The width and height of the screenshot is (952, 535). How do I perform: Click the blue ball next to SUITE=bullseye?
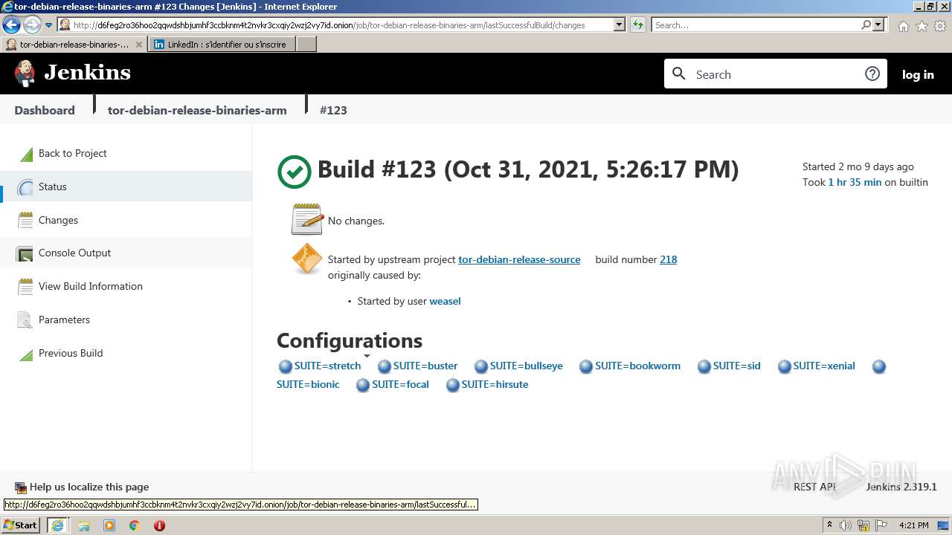click(x=480, y=366)
